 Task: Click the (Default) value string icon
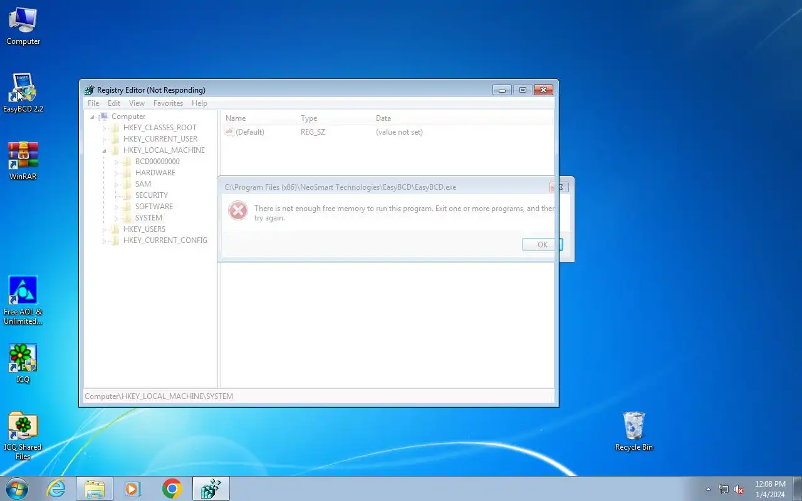[229, 132]
